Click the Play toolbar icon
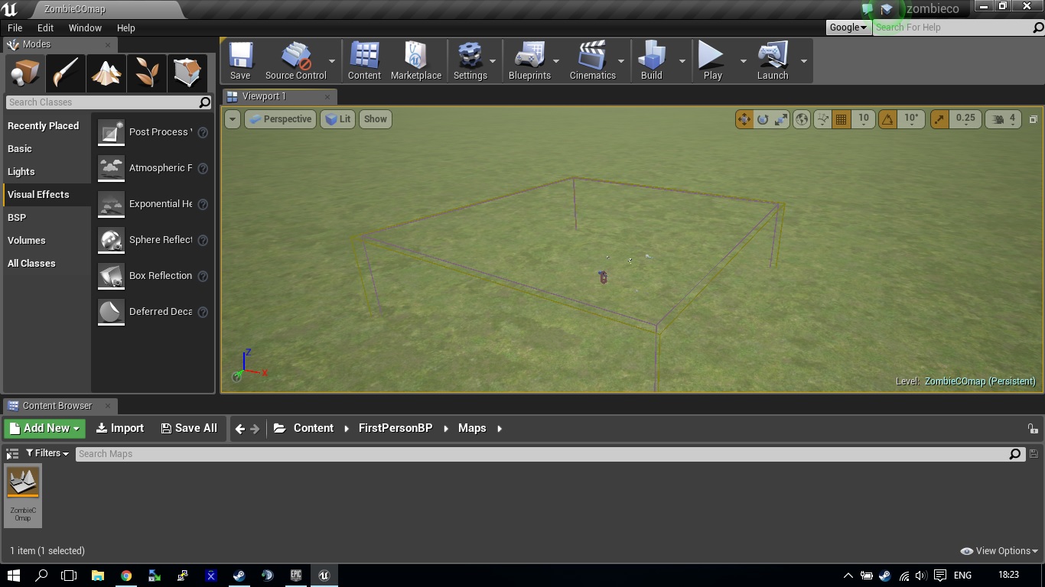 pos(712,60)
